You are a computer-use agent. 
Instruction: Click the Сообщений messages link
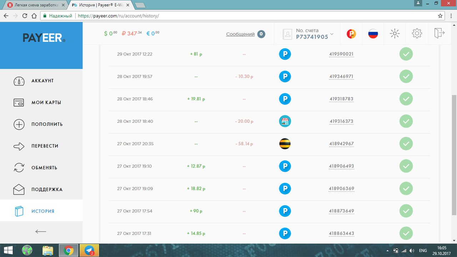[x=240, y=34]
